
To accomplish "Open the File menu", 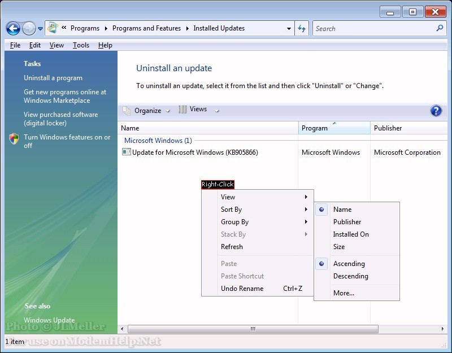I will tap(15, 45).
